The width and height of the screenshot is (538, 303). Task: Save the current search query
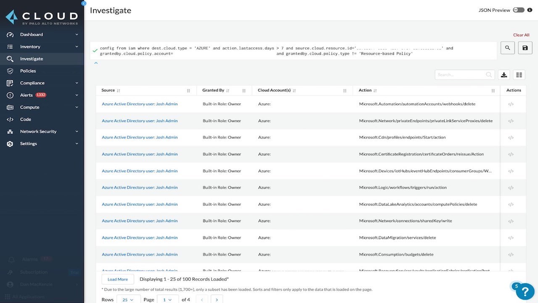[x=525, y=48]
